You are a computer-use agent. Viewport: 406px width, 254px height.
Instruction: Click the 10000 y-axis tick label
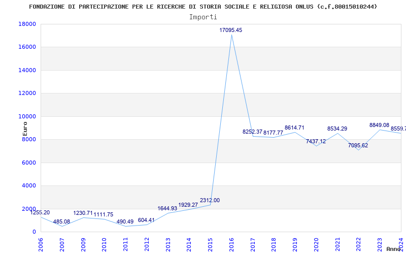(x=27, y=117)
